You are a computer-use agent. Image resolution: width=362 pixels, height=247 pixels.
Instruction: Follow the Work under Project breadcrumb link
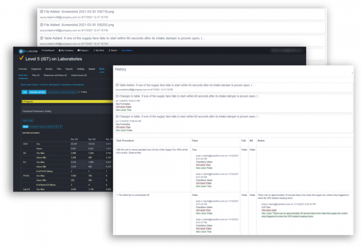point(29,85)
